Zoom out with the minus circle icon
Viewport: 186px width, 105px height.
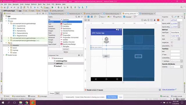coord(142,20)
